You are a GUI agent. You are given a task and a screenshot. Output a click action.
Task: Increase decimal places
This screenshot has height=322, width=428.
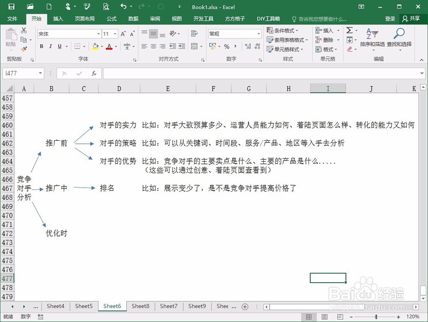click(248, 46)
